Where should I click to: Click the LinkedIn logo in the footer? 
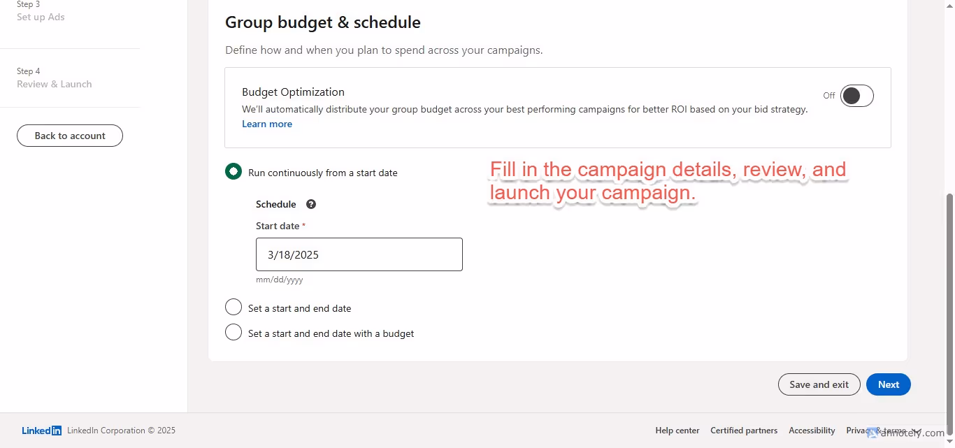pyautogui.click(x=41, y=430)
